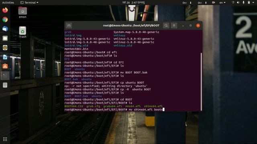Select the Terminal icon in the dock
This screenshot has width=257, height=144.
[x=5, y=76]
